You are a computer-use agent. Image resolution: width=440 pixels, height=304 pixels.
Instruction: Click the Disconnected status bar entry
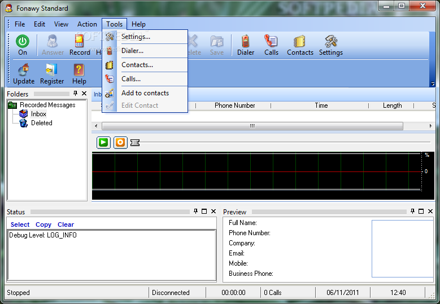click(171, 293)
